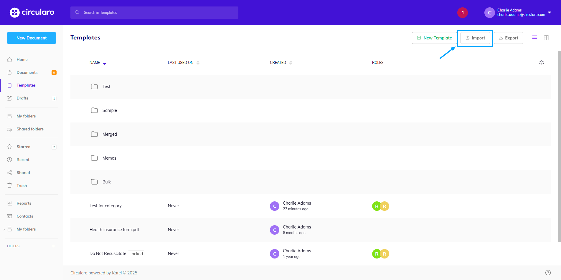The height and width of the screenshot is (280, 561).
Task: Toggle sorting on the LAST USED ON column
Action: point(198,62)
